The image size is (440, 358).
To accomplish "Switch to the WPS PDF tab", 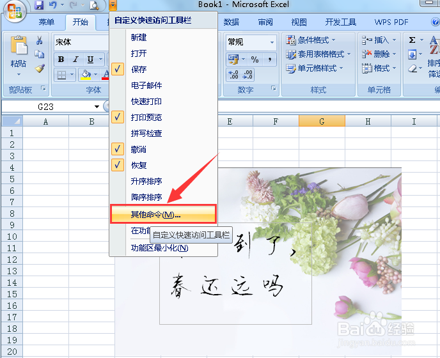I will click(391, 22).
